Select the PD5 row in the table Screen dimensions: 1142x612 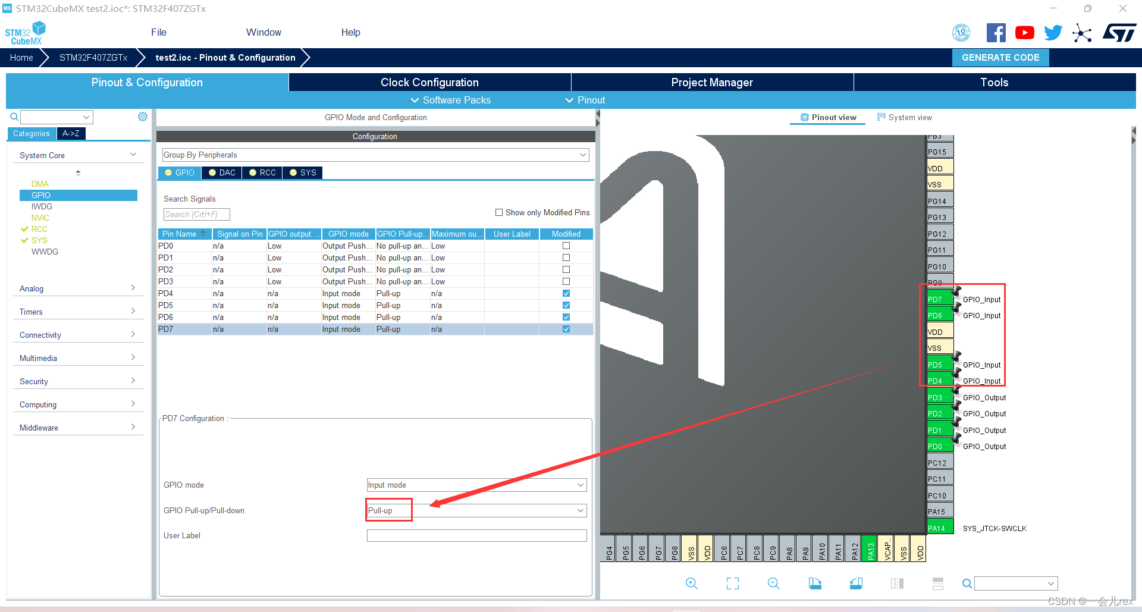coord(375,305)
